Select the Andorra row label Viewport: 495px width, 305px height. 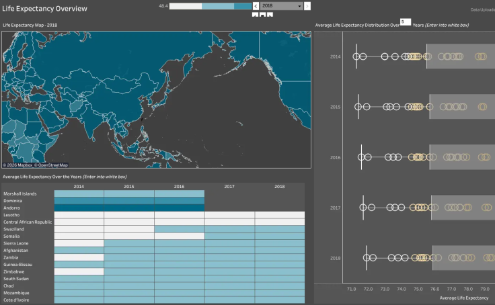11,208
